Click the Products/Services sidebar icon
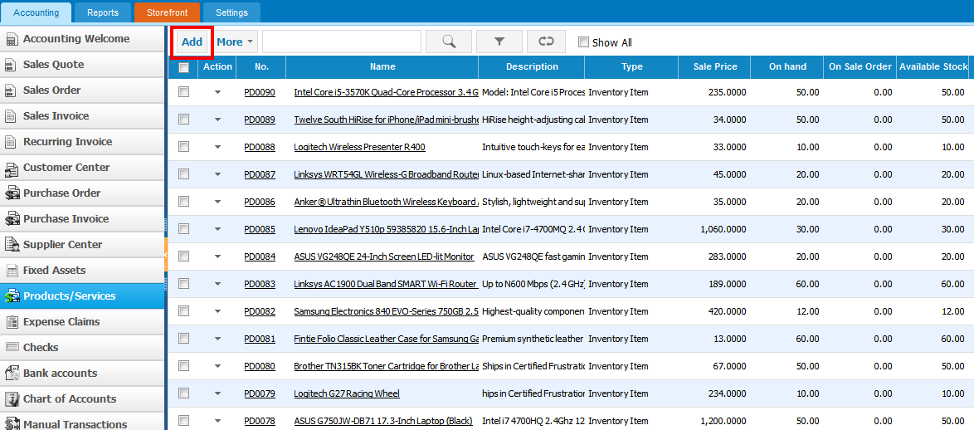The height and width of the screenshot is (430, 974). tap(12, 296)
